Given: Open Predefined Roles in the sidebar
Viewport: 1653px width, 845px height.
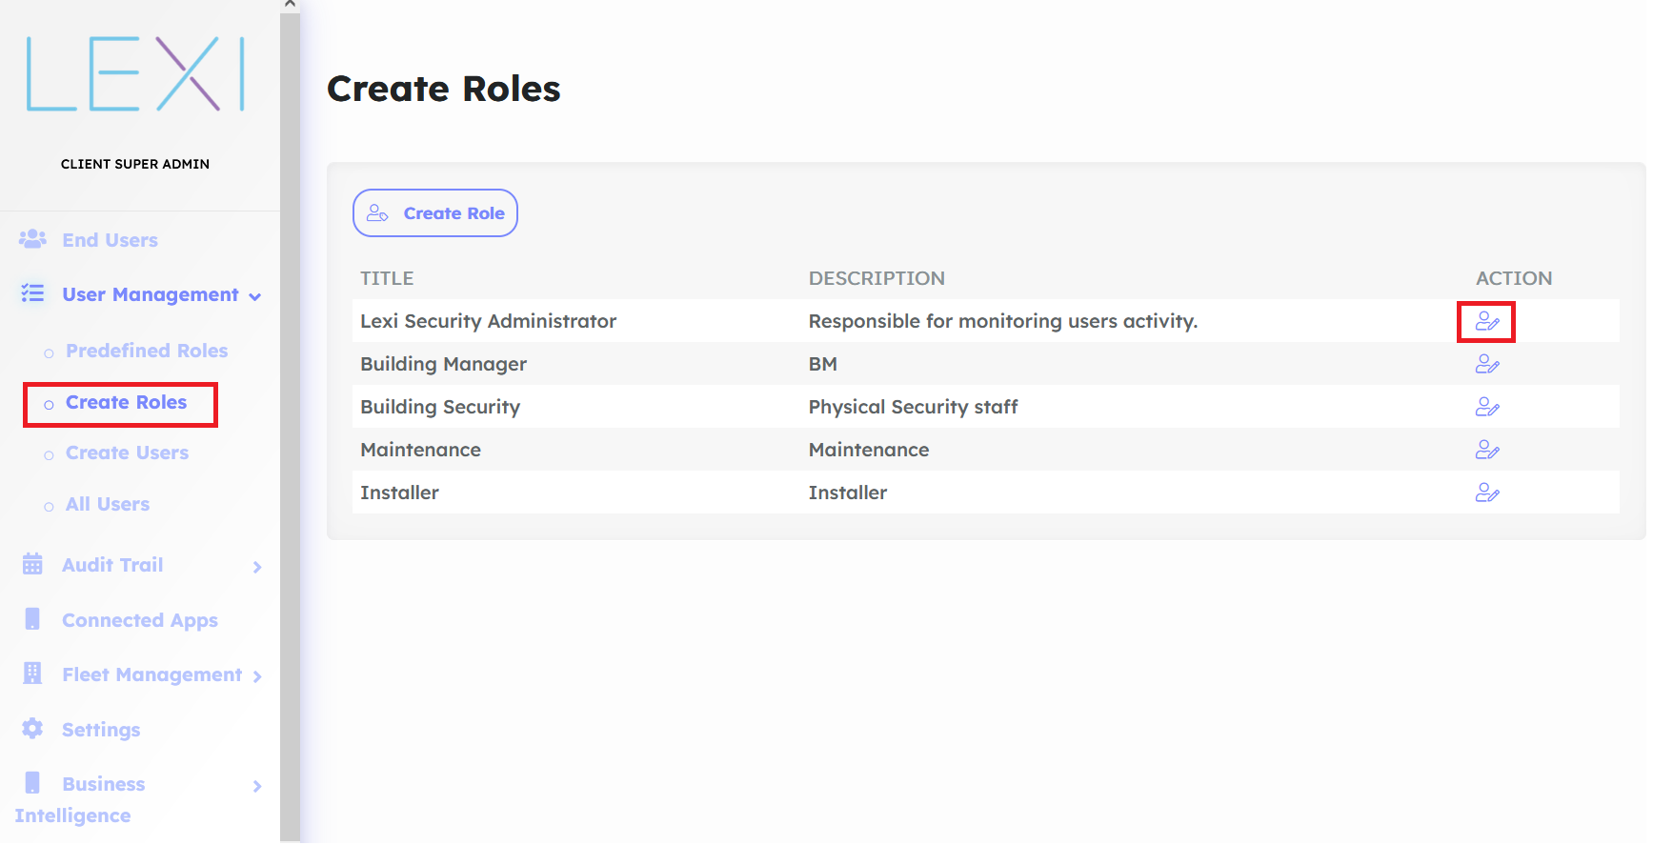Looking at the screenshot, I should (146, 351).
